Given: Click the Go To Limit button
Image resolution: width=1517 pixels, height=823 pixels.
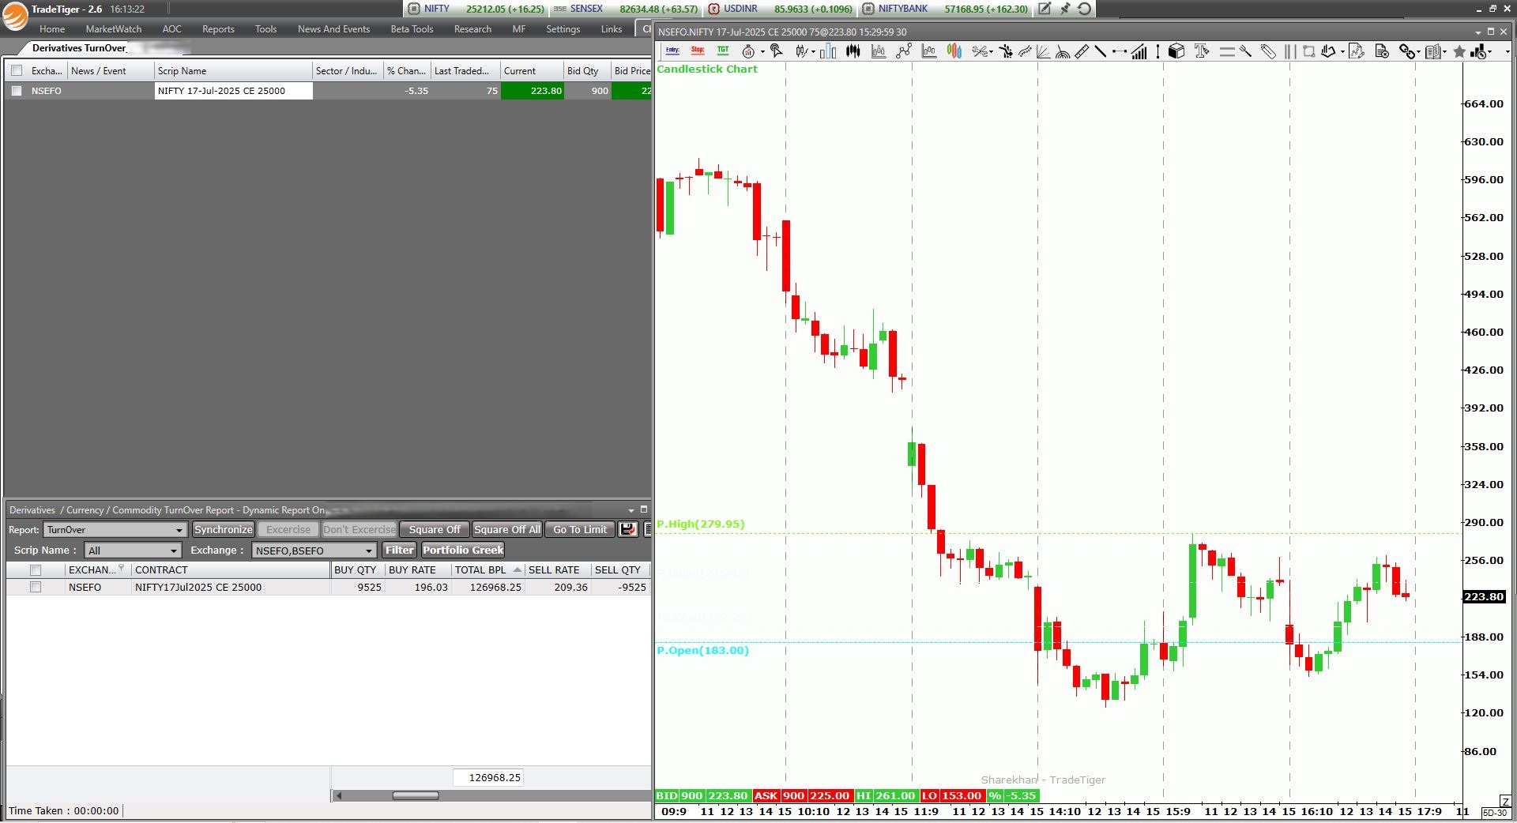Looking at the screenshot, I should pos(580,529).
